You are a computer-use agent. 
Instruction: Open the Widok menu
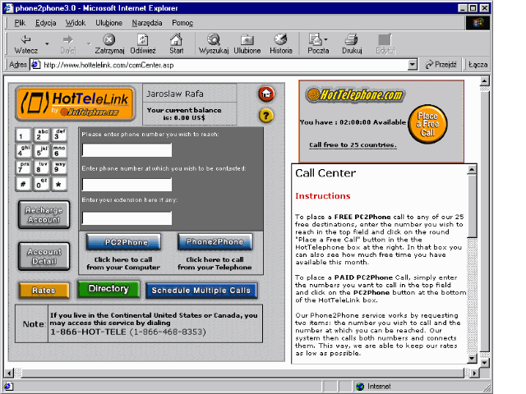click(76, 23)
